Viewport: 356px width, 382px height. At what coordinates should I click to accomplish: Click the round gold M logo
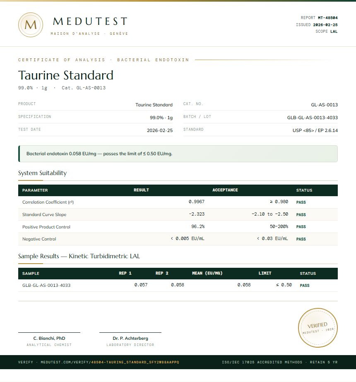pyautogui.click(x=31, y=25)
